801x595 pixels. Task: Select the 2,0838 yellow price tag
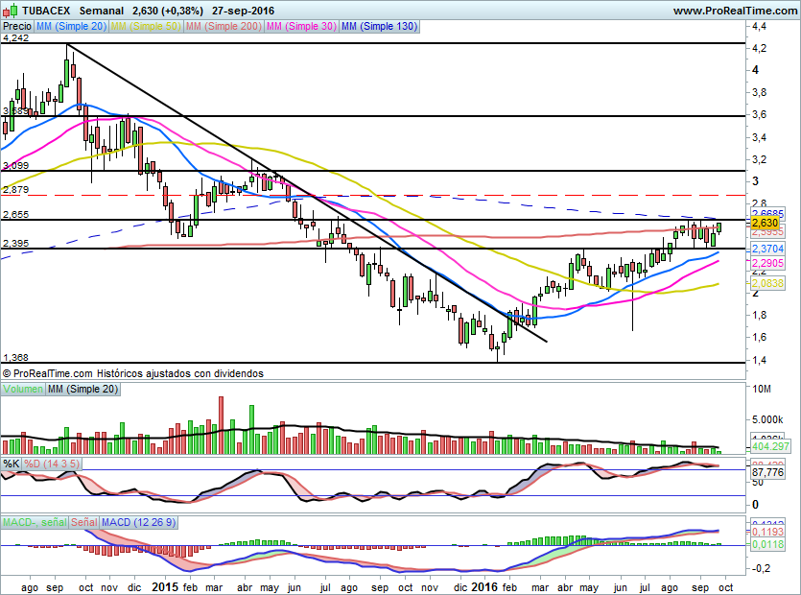point(742,284)
